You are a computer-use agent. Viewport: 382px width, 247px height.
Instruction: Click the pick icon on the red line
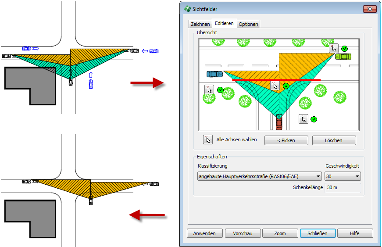point(275,86)
